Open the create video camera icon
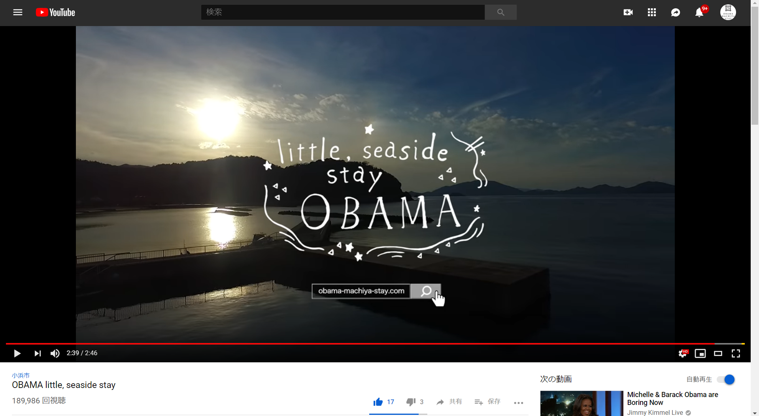The image size is (759, 416). click(x=628, y=12)
